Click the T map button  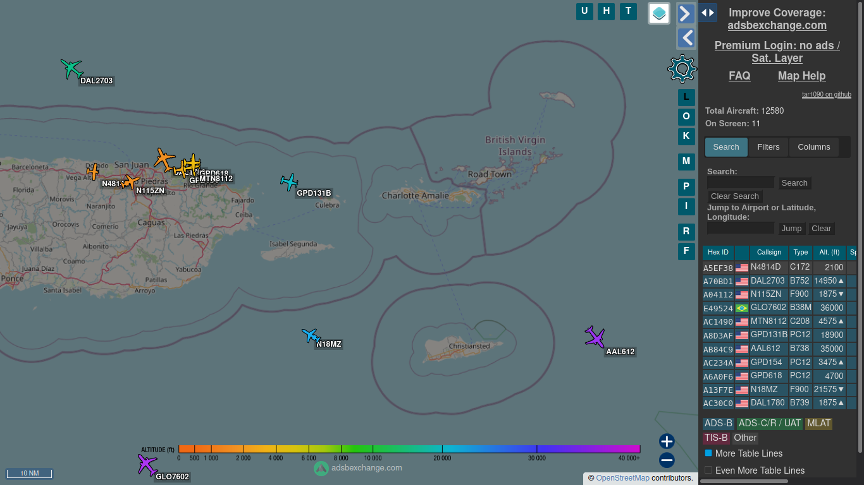(x=628, y=11)
